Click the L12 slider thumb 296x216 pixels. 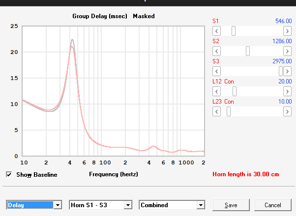[235, 92]
